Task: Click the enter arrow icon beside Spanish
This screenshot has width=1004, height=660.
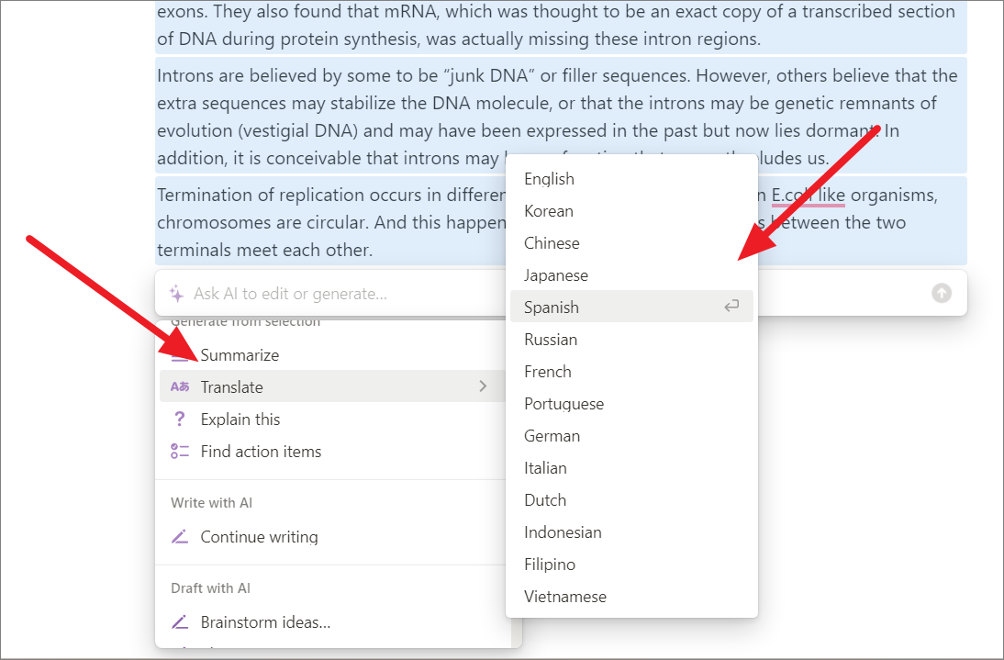Action: (x=731, y=307)
